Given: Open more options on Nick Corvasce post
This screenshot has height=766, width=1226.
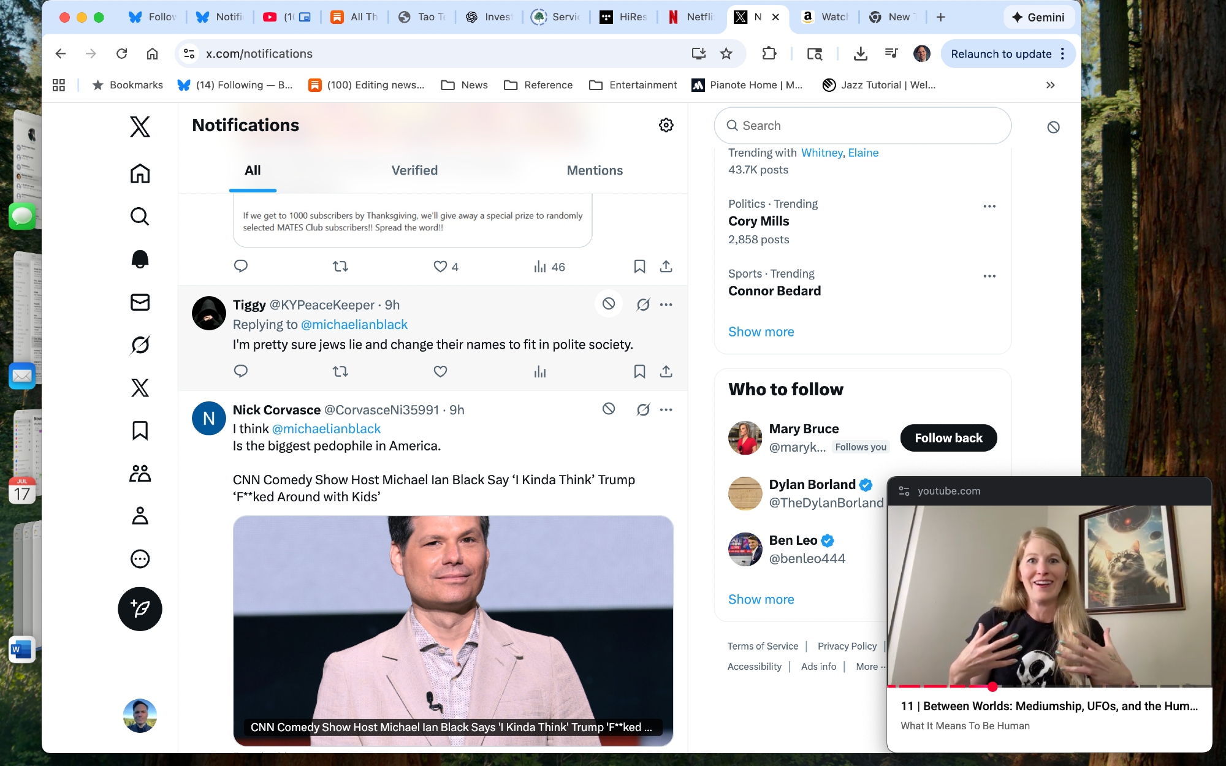Looking at the screenshot, I should 666,409.
